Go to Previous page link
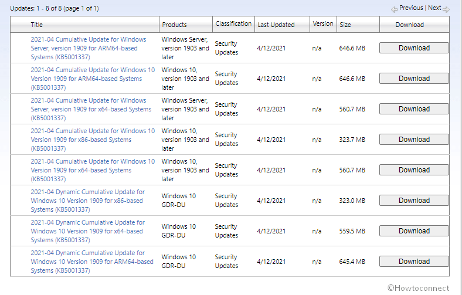 411,8
